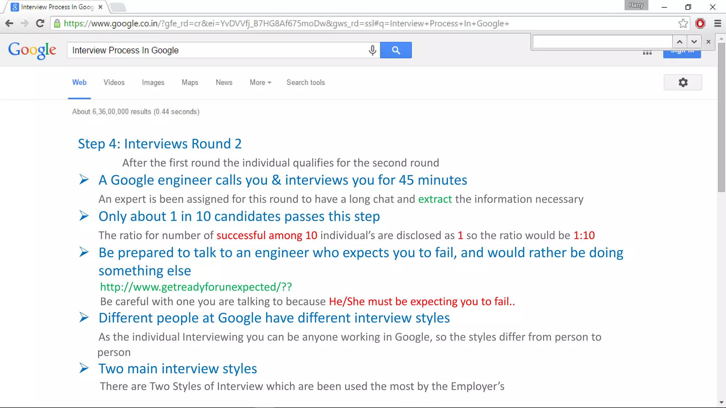The width and height of the screenshot is (726, 408).
Task: Click the find-in-page text field
Action: (x=603, y=42)
